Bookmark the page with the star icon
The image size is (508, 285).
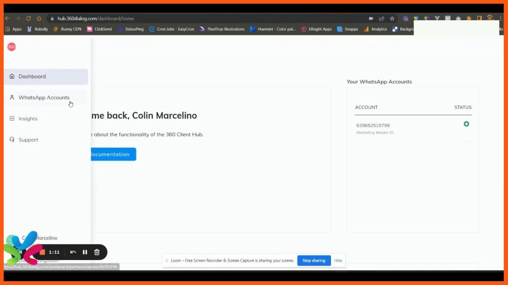point(392,19)
